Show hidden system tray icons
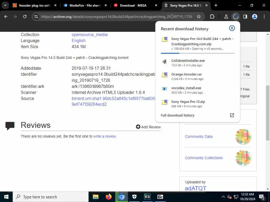Screen dimensions: 270x202 [223, 197]
